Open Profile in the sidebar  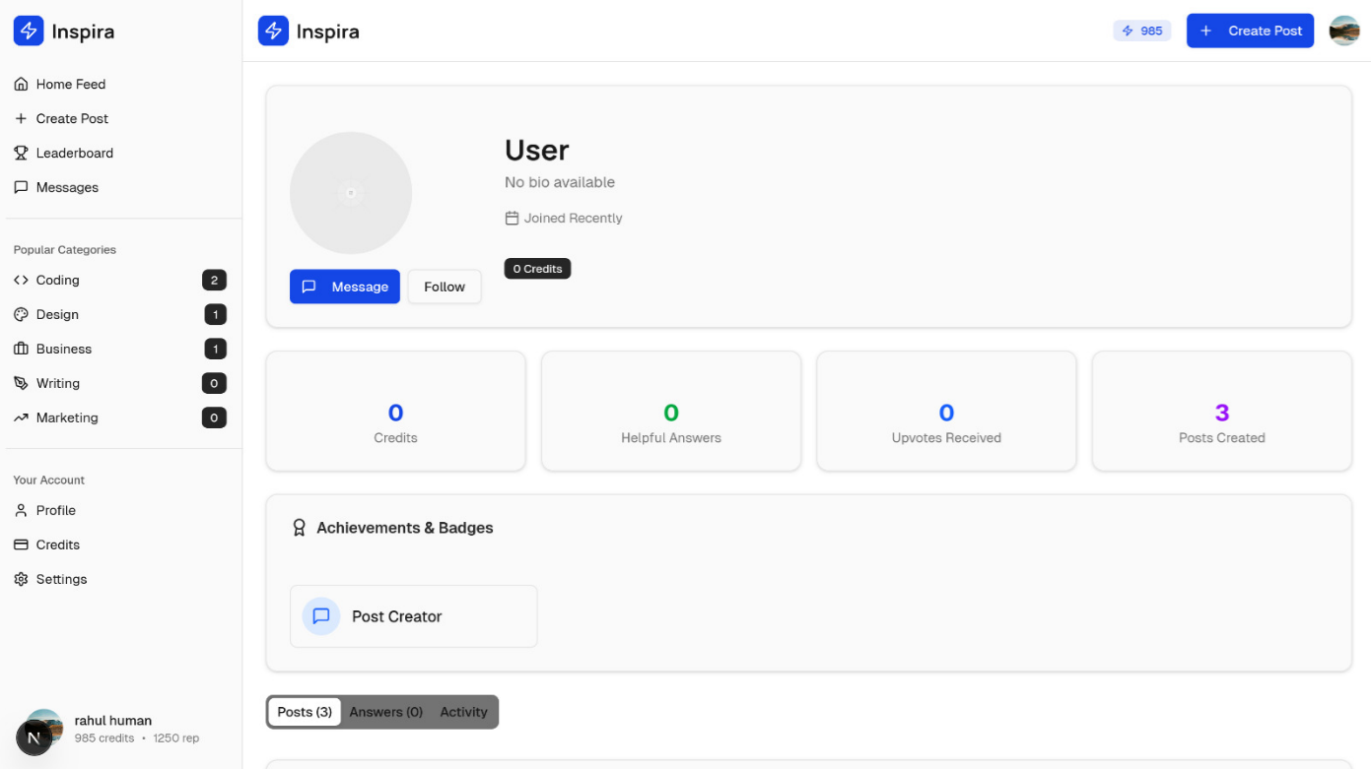point(55,511)
